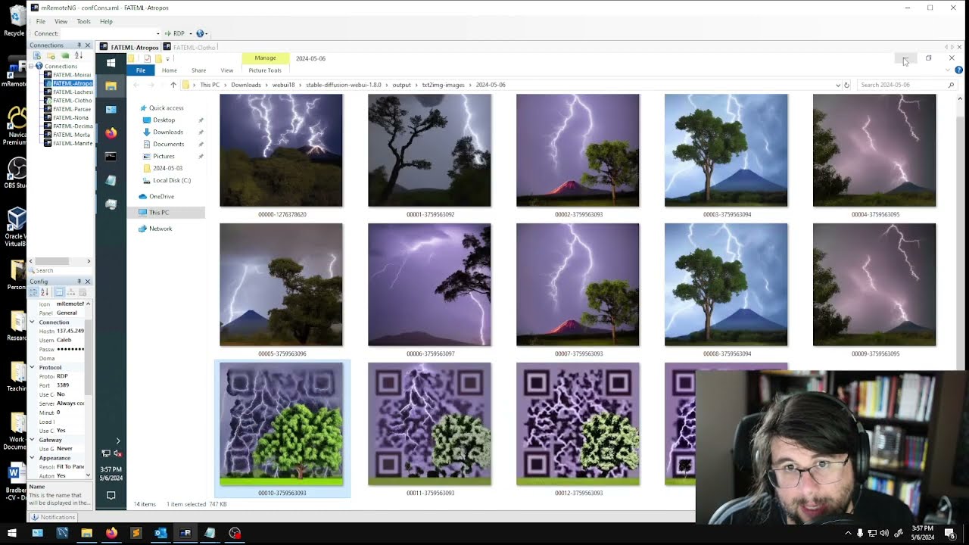This screenshot has height=545, width=969.
Task: Select Local Disk (C:) in navigation pane
Action: (172, 180)
